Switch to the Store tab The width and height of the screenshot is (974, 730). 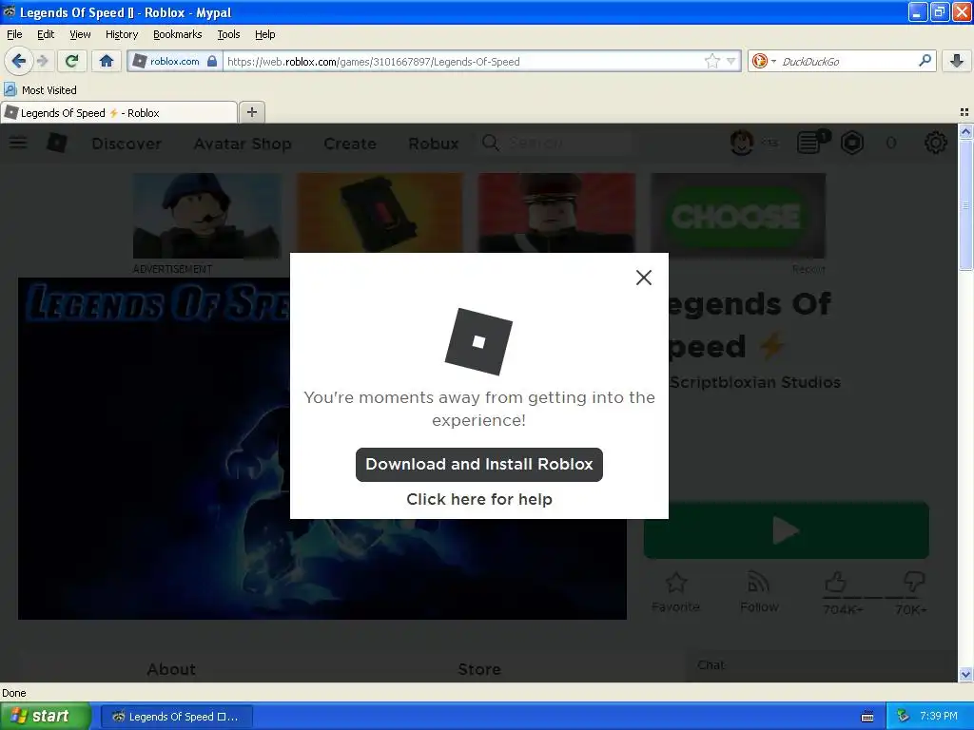479,669
